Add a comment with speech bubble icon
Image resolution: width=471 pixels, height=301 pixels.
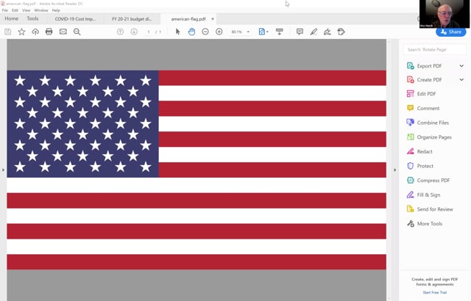300,32
